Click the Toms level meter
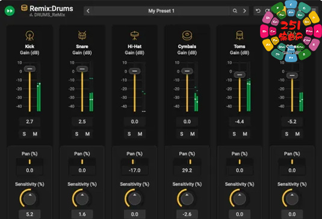The width and height of the screenshot is (322, 219). coord(249,87)
